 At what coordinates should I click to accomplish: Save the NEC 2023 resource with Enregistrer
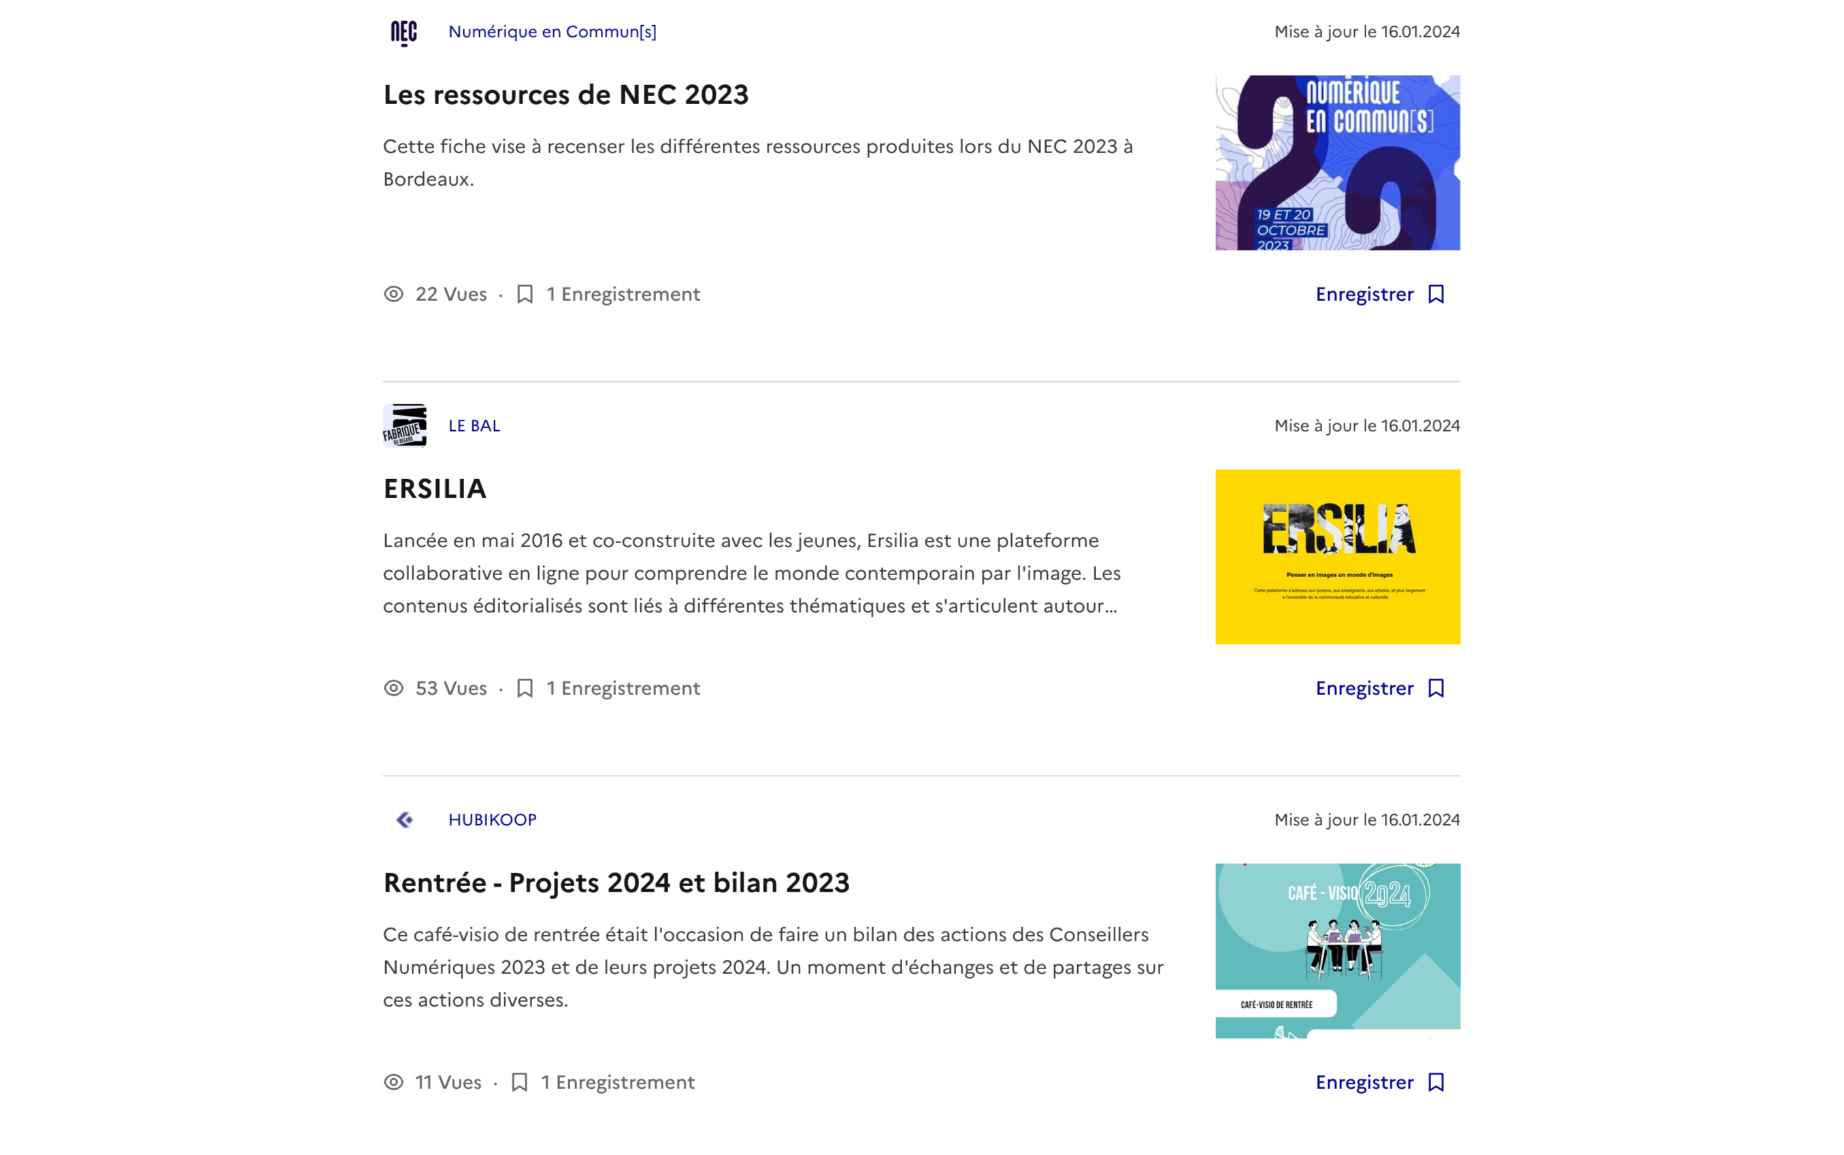[1380, 294]
